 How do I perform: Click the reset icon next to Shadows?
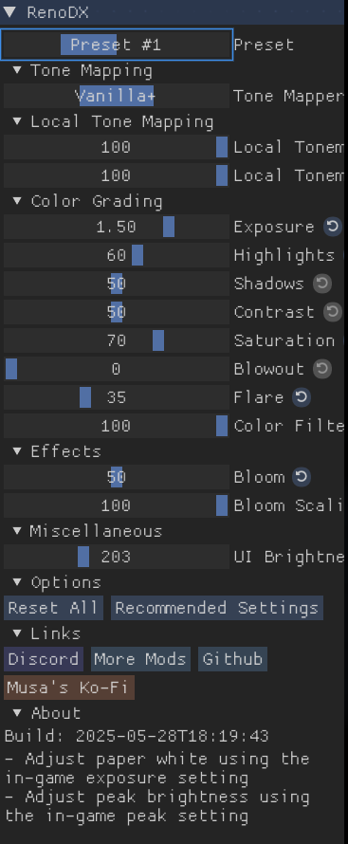pyautogui.click(x=322, y=284)
